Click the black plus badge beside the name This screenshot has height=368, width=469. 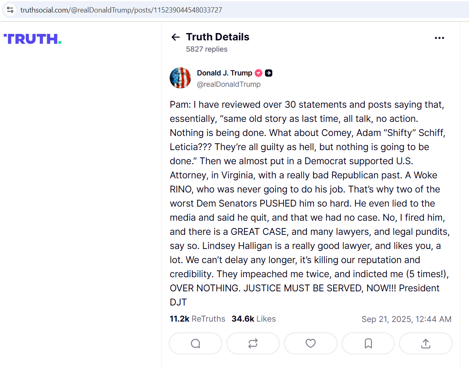coord(269,73)
